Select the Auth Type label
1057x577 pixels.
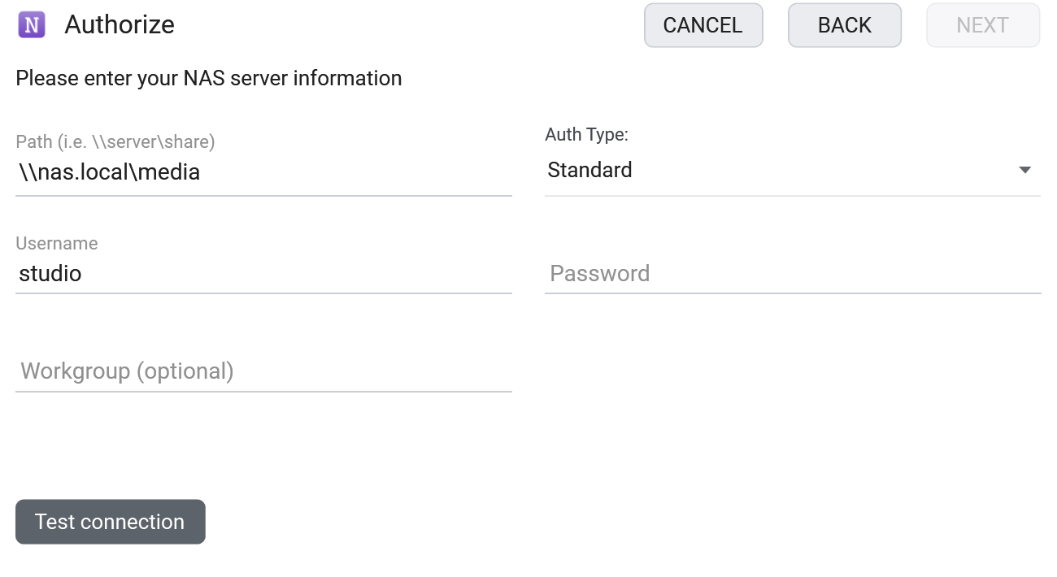pos(587,135)
